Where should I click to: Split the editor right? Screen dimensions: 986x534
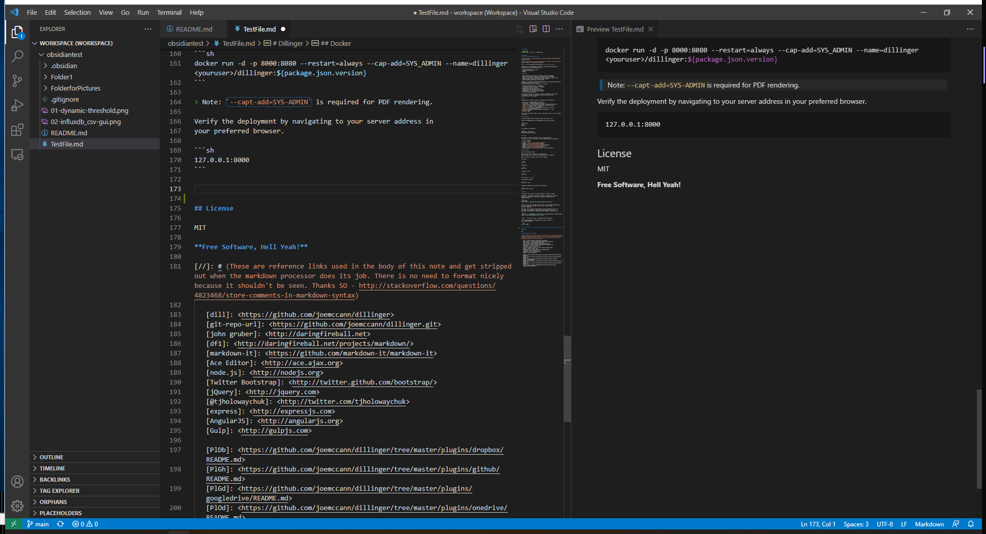546,29
